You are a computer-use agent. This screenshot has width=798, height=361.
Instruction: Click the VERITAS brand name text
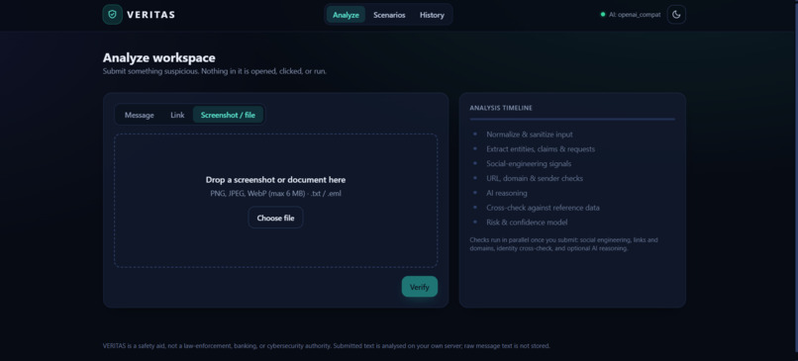[x=150, y=15]
